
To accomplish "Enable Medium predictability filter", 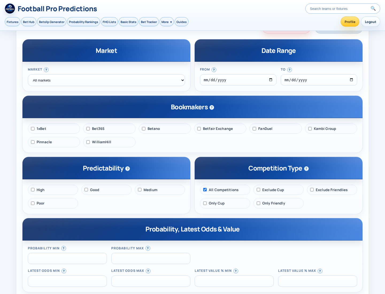I will 140,190.
